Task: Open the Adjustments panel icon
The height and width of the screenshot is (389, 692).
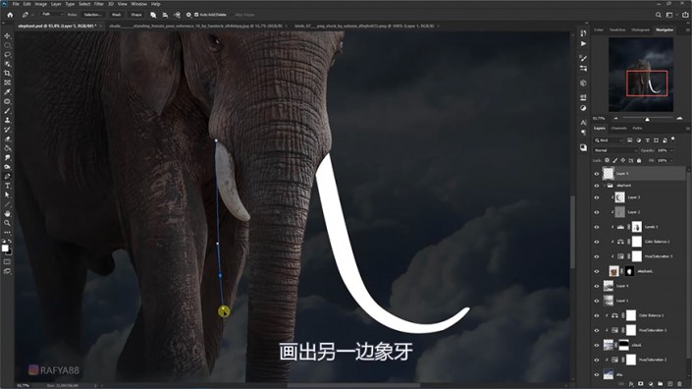Action: tap(583, 108)
